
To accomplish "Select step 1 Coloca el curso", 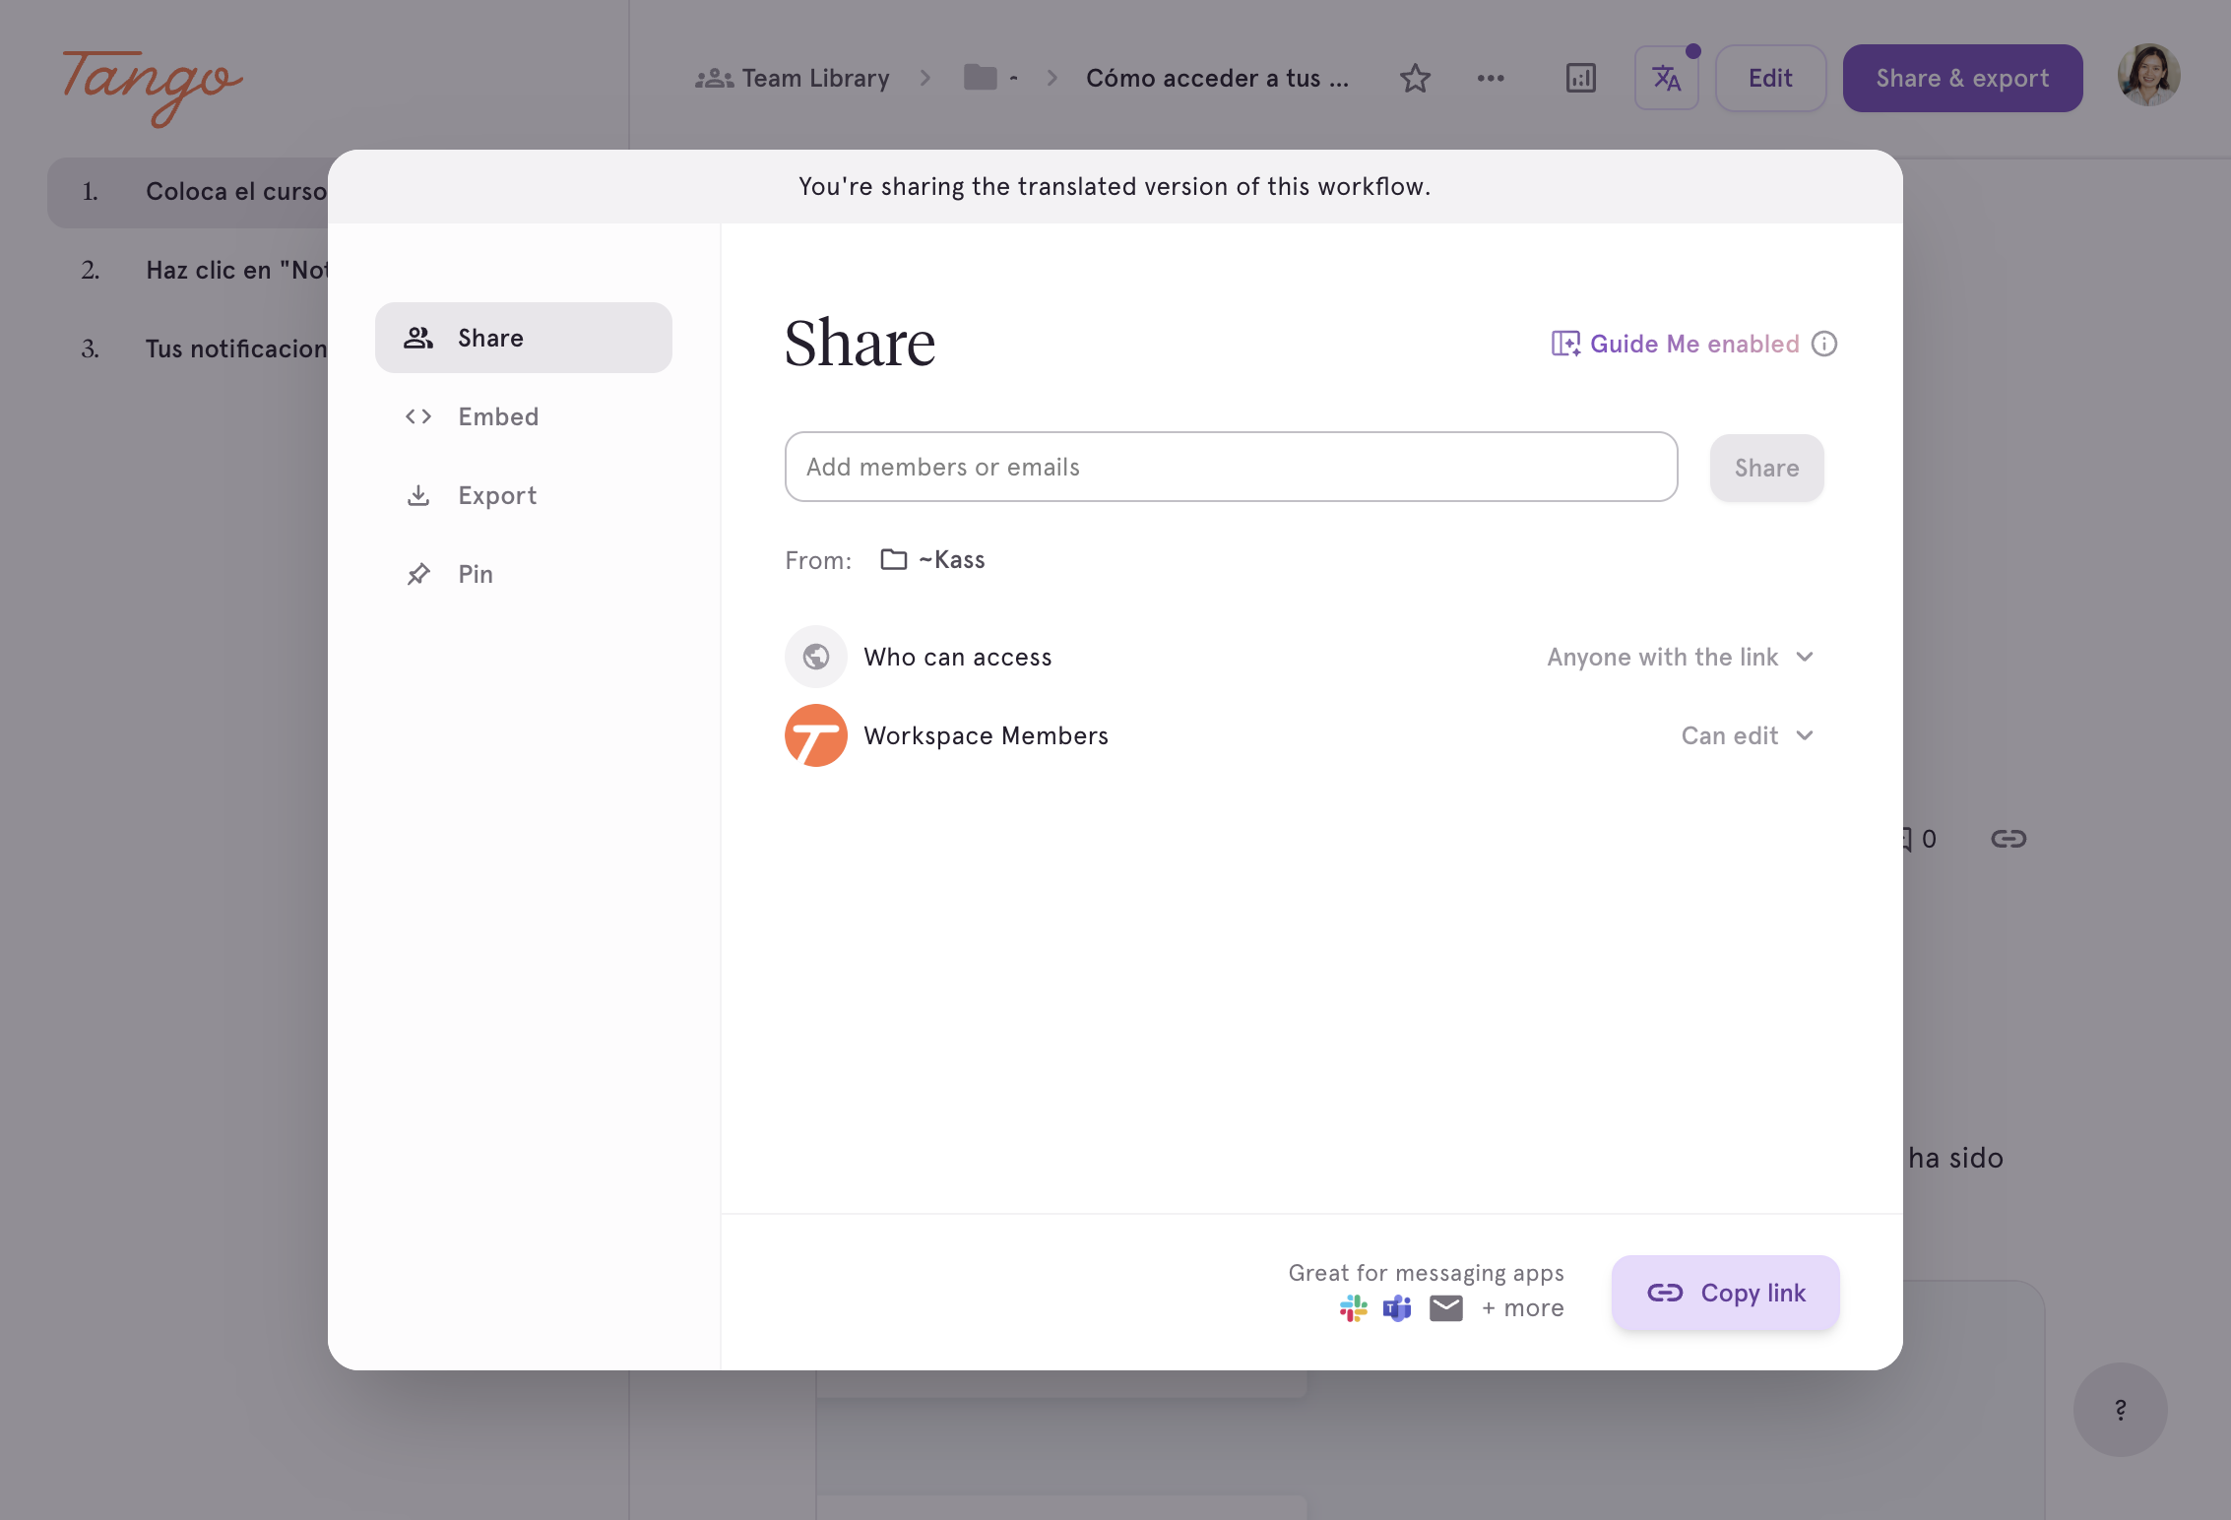I will coord(188,192).
